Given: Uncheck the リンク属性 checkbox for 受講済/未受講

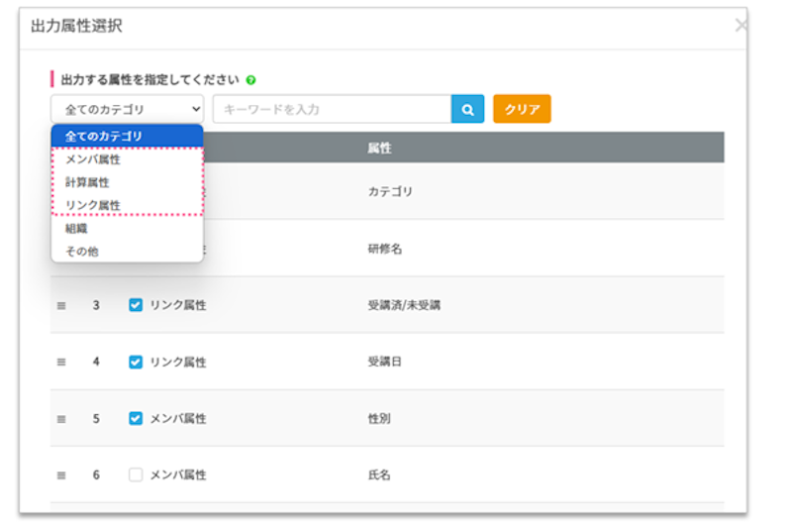Looking at the screenshot, I should (x=136, y=305).
